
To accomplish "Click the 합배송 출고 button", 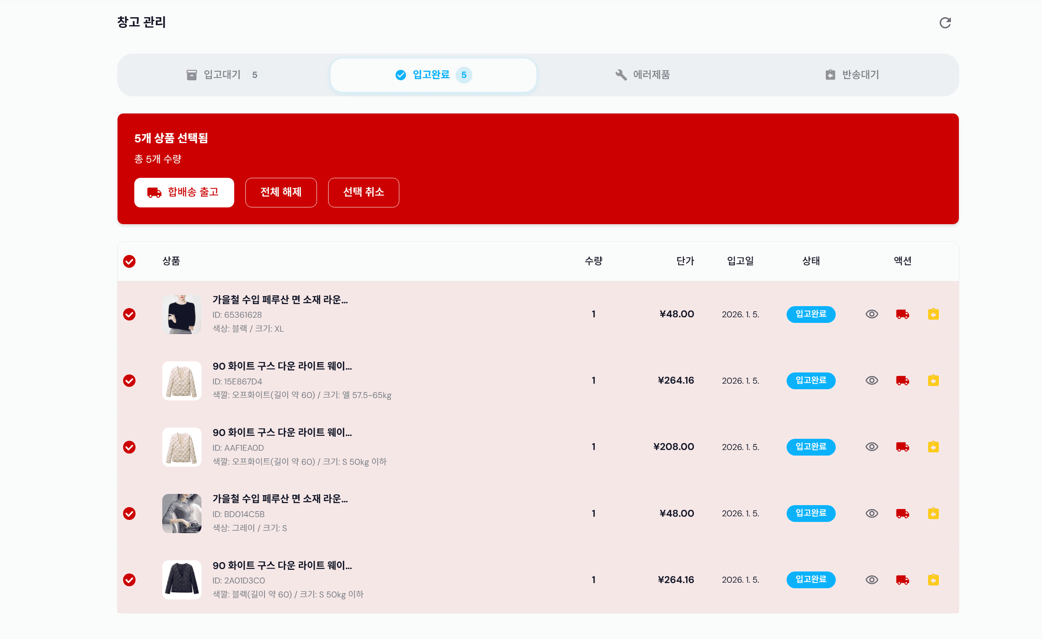I will [x=184, y=192].
